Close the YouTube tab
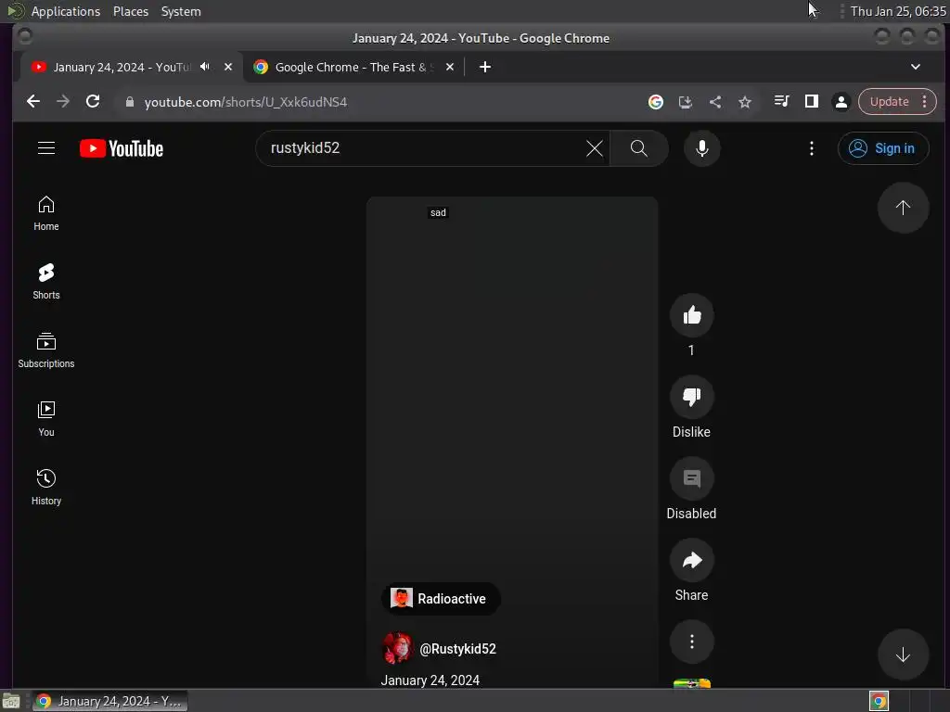The width and height of the screenshot is (950, 712). point(228,67)
